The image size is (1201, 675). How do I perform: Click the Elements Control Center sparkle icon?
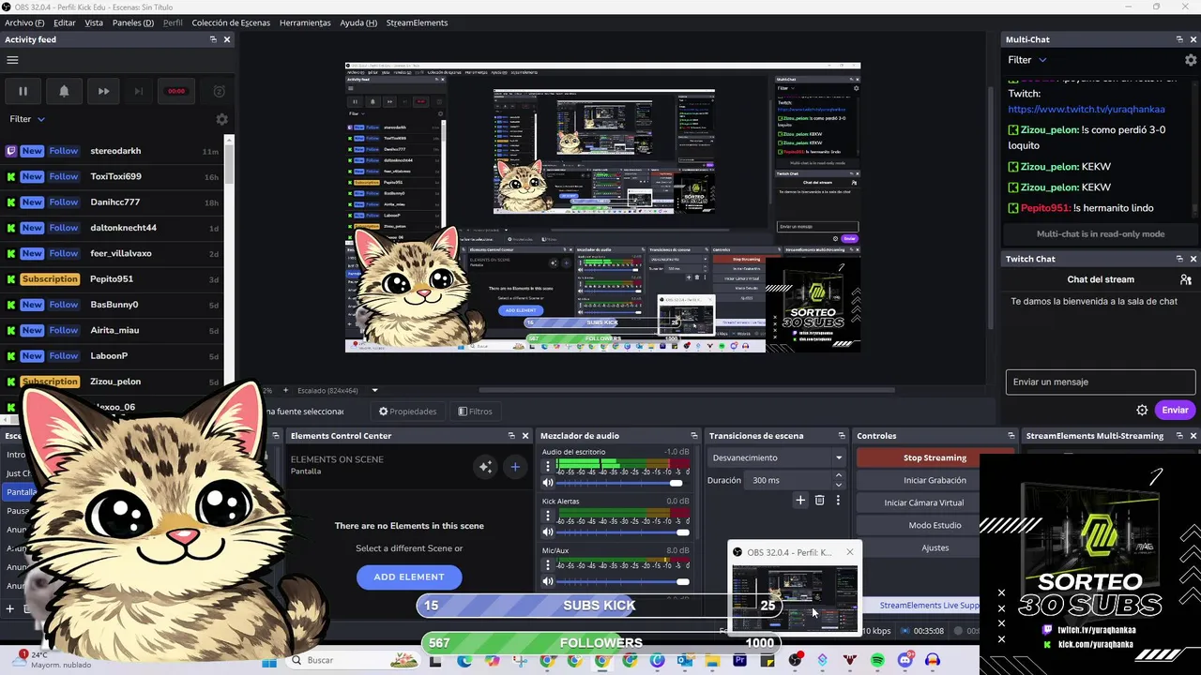tap(485, 466)
